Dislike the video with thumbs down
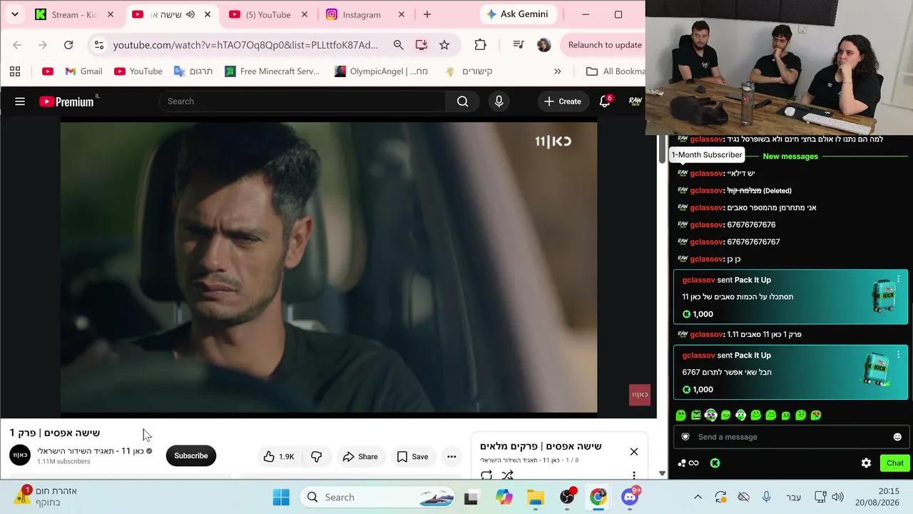Viewport: 913px width, 514px height. coord(317,457)
